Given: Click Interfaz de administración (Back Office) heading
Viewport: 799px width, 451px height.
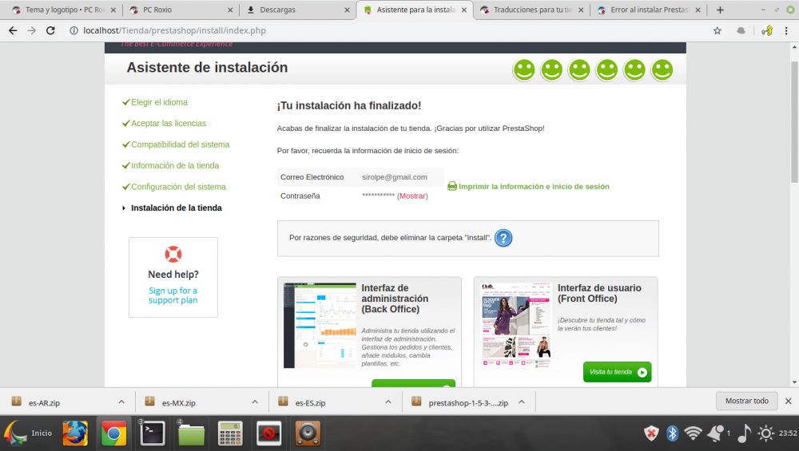Looking at the screenshot, I should click(395, 299).
